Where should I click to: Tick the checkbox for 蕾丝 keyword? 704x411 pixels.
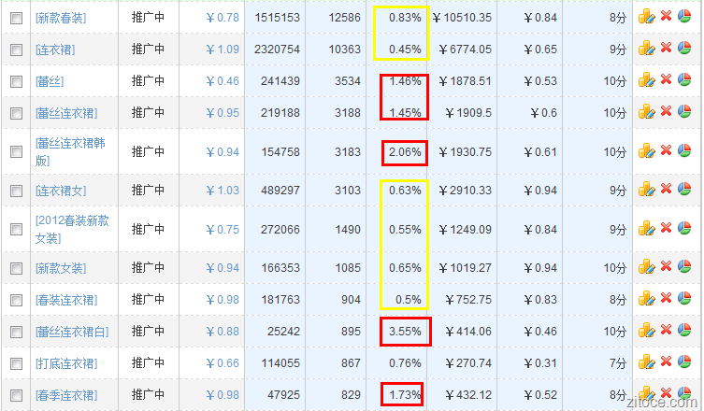16,81
